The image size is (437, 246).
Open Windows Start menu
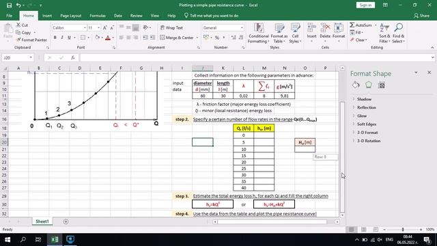click(x=8, y=240)
